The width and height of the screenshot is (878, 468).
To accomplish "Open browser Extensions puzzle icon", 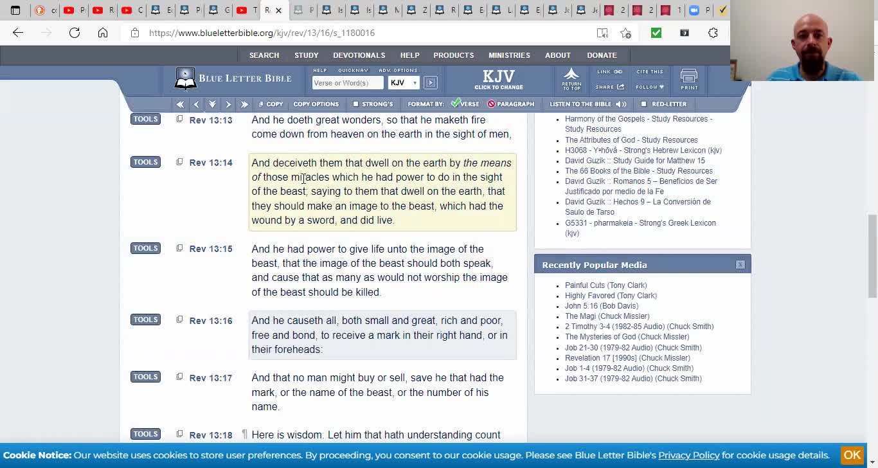I will [x=713, y=33].
